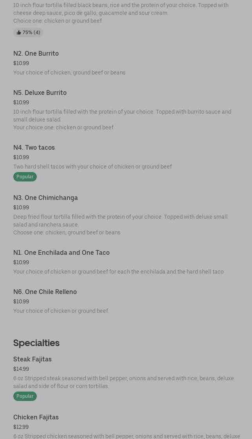
Task: Open the N2. One Burrito item
Action: 36,53
